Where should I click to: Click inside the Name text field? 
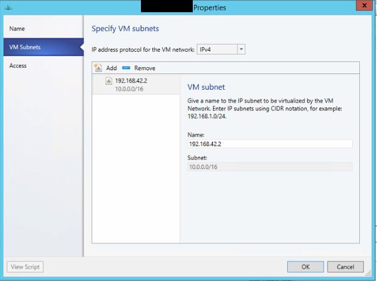click(269, 144)
